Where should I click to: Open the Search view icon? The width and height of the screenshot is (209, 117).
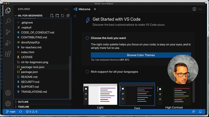[8, 21]
